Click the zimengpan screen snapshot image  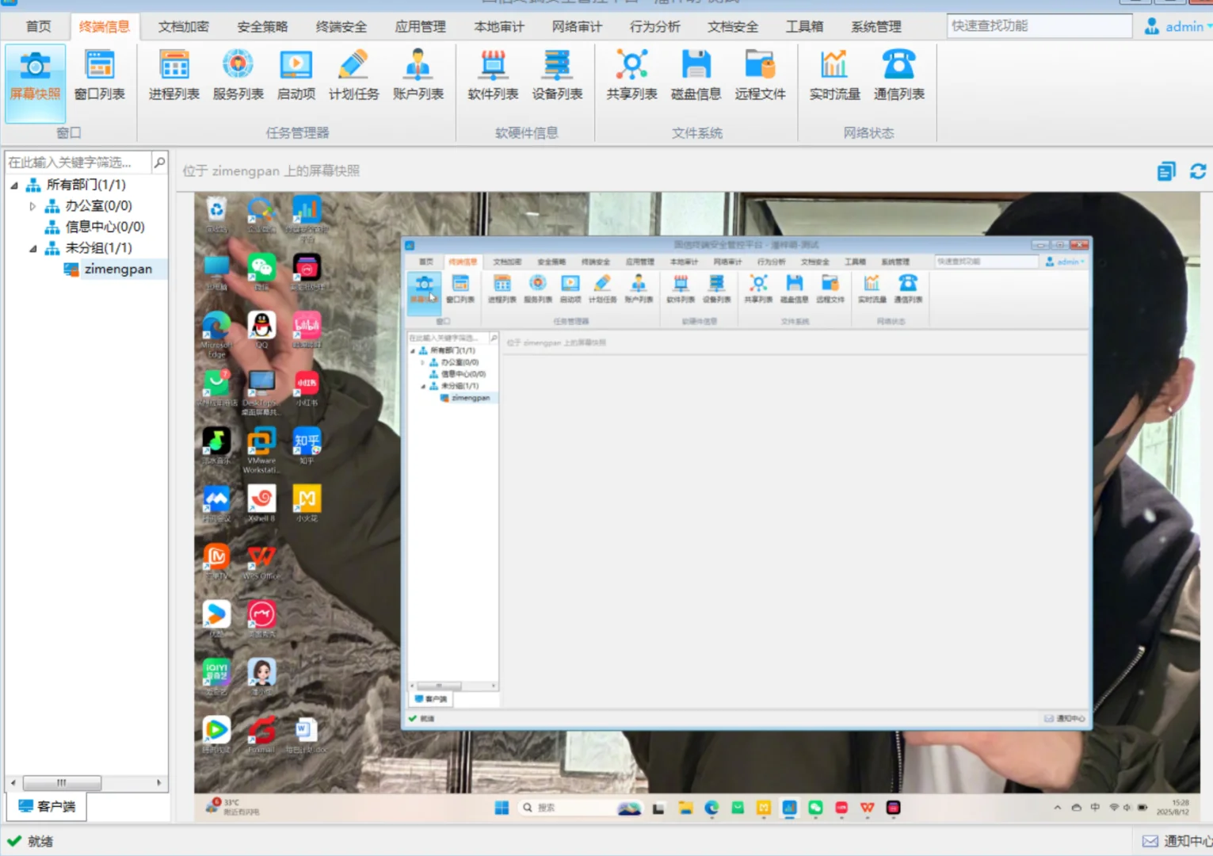pos(697,507)
